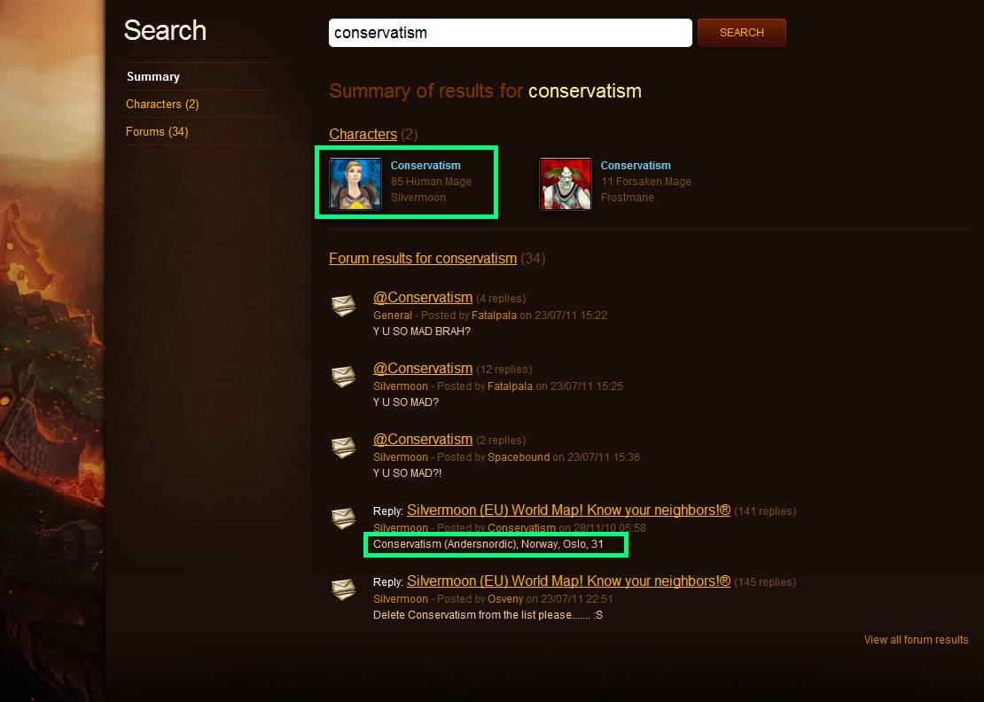This screenshot has width=984, height=702.
Task: Open Forums (34) in the sidebar
Action: (x=157, y=132)
